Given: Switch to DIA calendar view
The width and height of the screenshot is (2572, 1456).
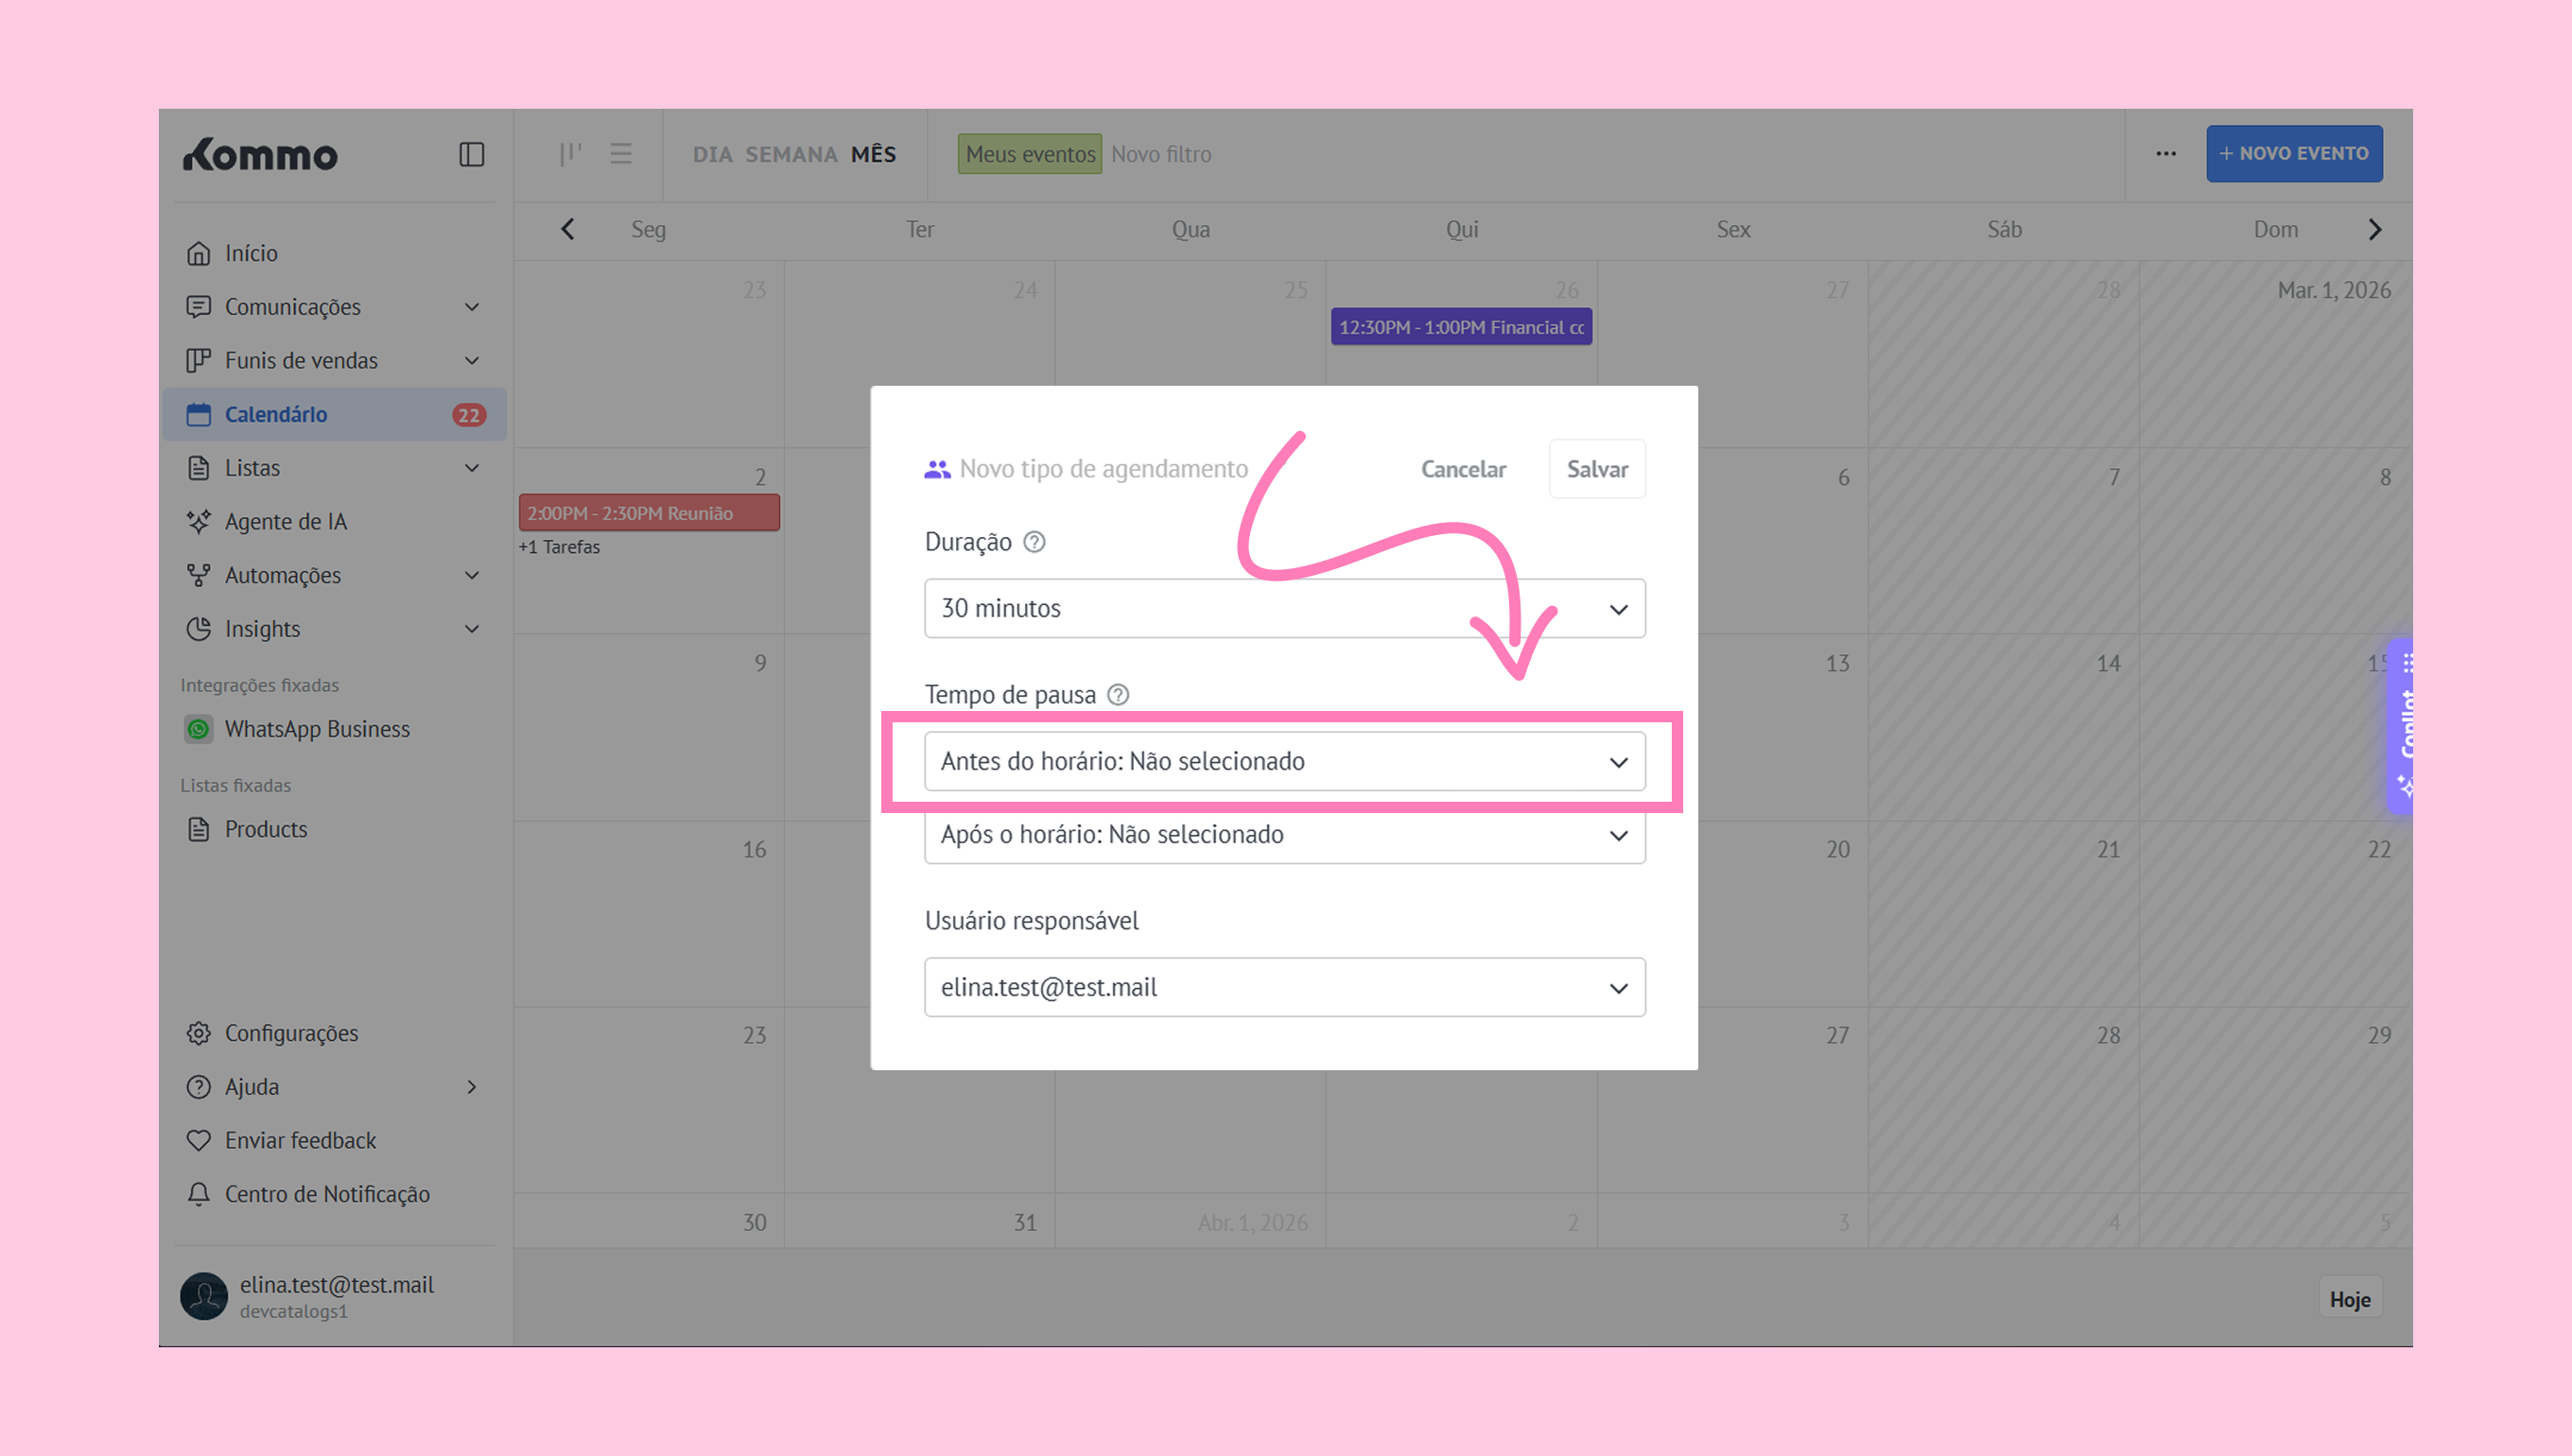Looking at the screenshot, I should (712, 155).
